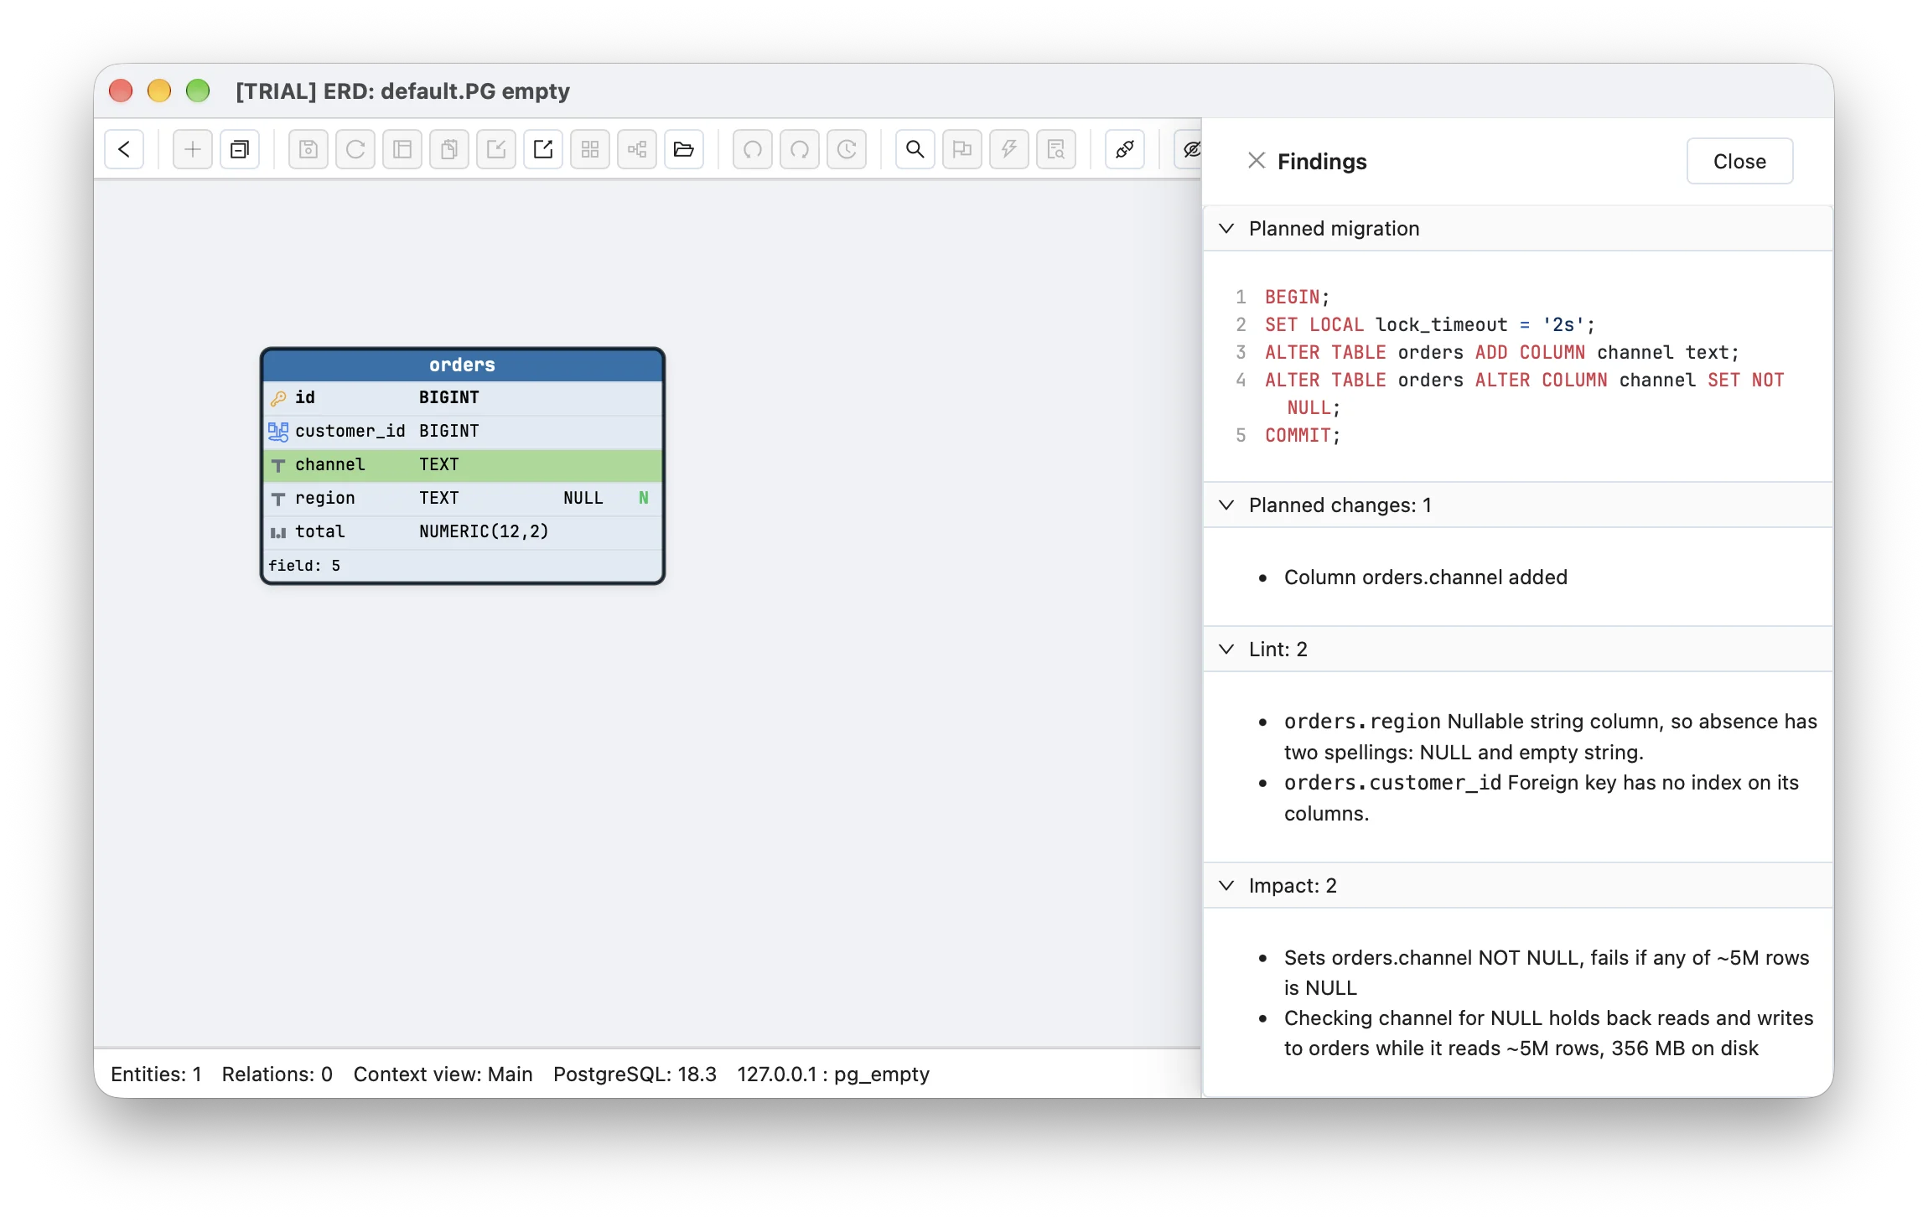Click the document search icon
The image size is (1928, 1222).
click(1056, 149)
